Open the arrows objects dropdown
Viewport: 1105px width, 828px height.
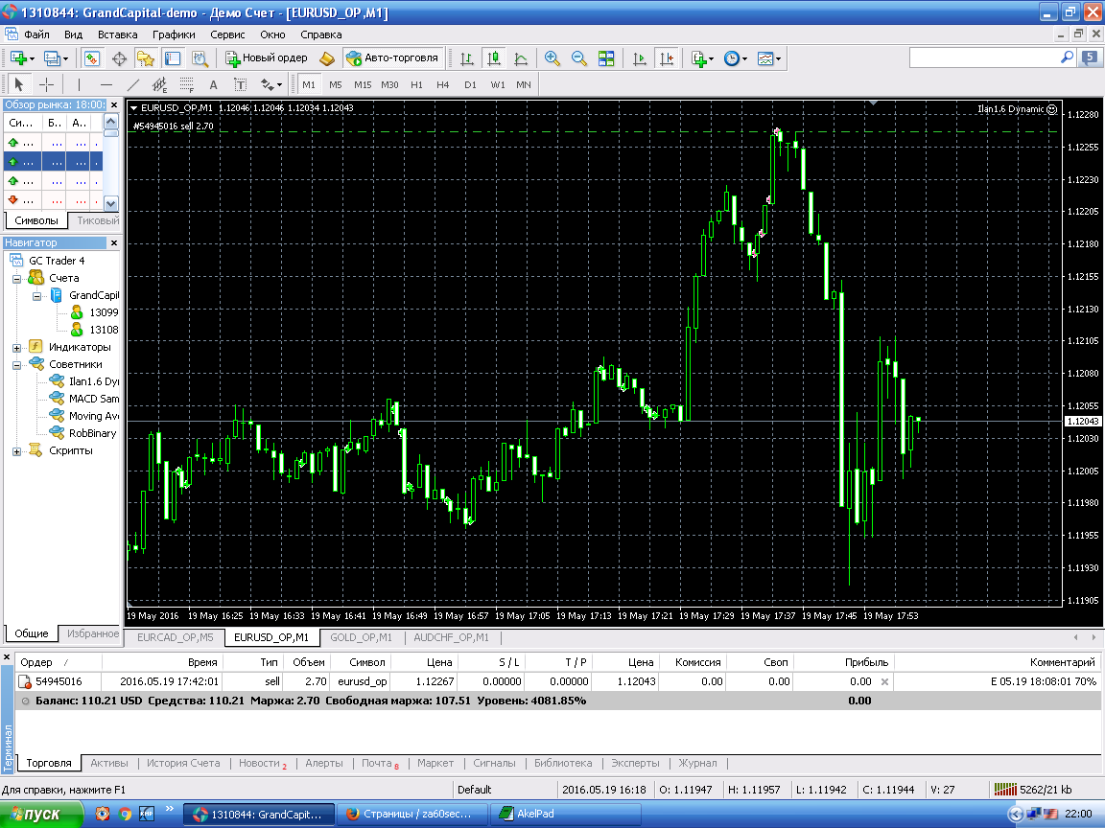click(x=271, y=84)
